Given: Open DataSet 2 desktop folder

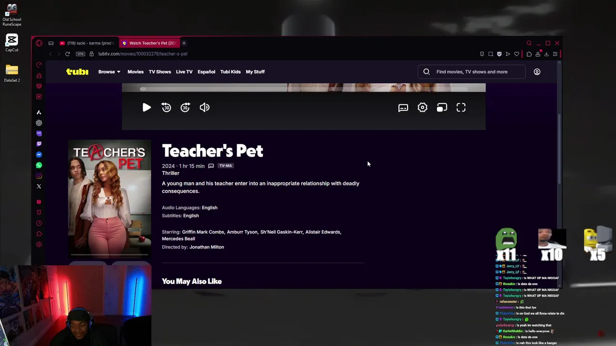Looking at the screenshot, I should tap(12, 74).
